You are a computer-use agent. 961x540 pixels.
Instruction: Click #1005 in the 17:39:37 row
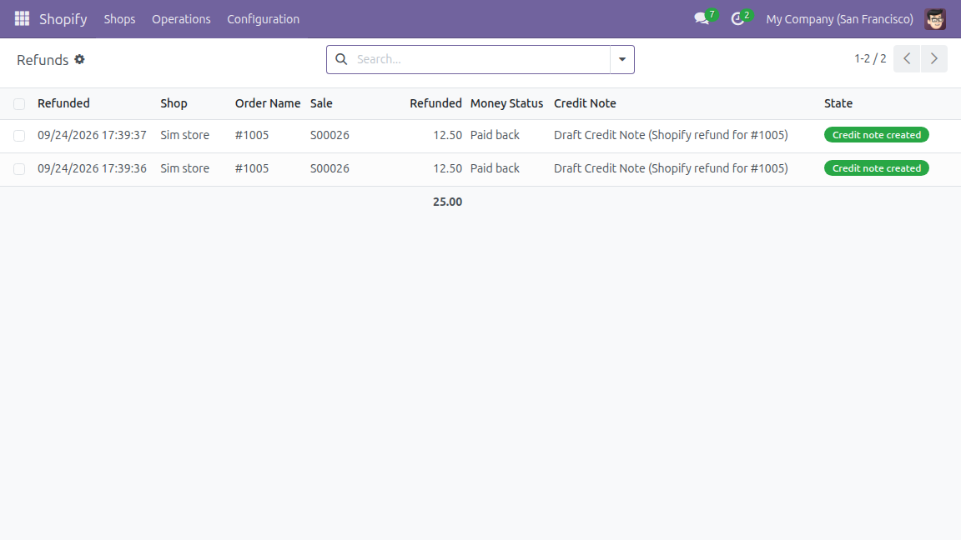click(252, 135)
